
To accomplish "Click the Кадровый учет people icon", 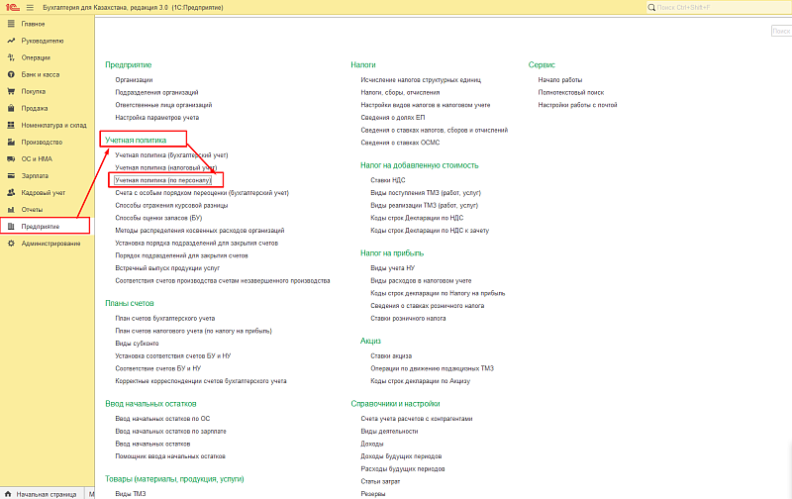I will (10, 192).
